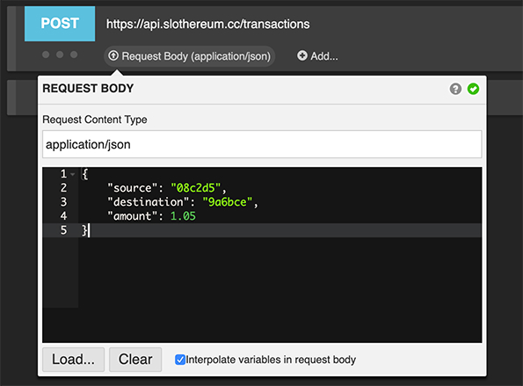
Task: Click the green checkmark confirm icon
Action: click(x=473, y=89)
